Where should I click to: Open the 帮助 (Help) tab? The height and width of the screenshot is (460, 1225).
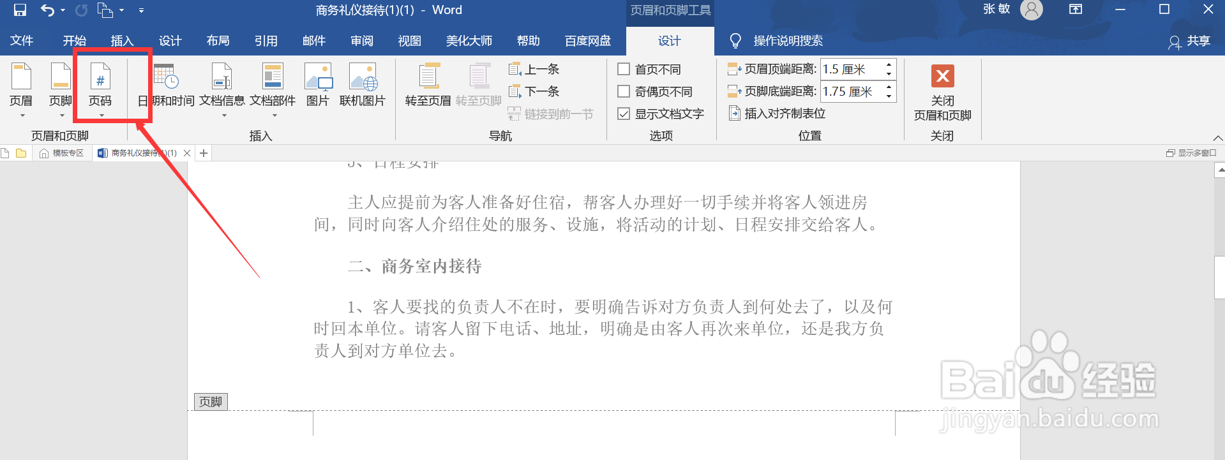tap(528, 41)
